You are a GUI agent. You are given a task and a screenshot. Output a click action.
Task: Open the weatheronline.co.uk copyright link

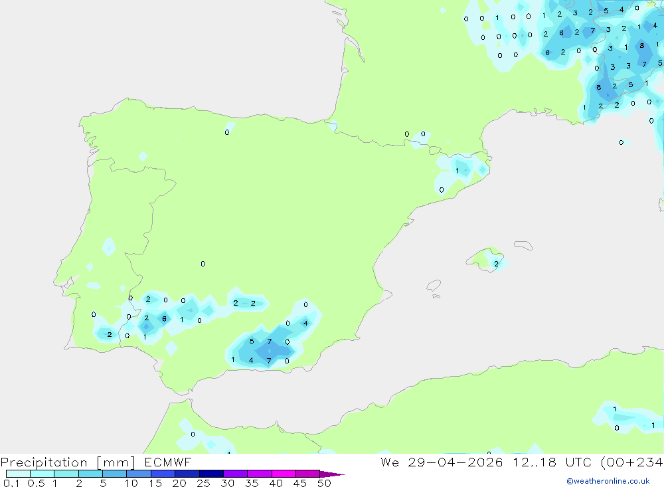pyautogui.click(x=608, y=481)
